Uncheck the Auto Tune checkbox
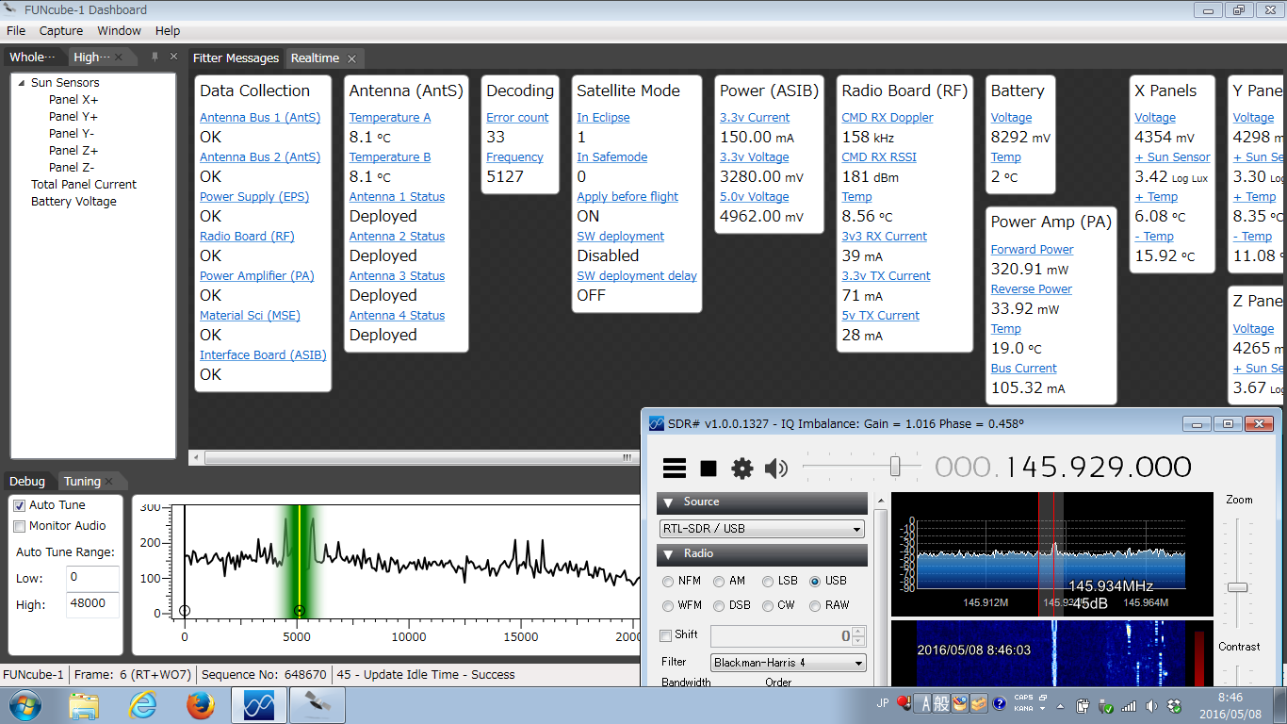 click(x=20, y=505)
